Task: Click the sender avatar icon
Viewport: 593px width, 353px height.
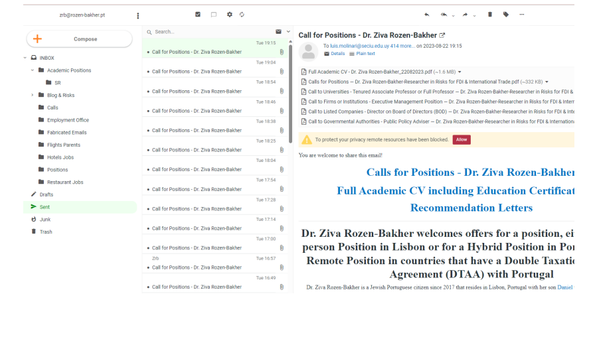Action: [309, 52]
